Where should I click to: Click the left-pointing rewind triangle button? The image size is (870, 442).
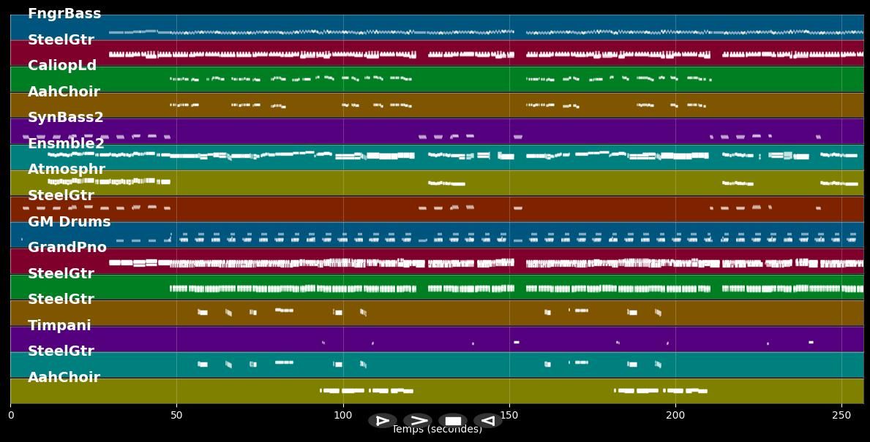(x=487, y=420)
